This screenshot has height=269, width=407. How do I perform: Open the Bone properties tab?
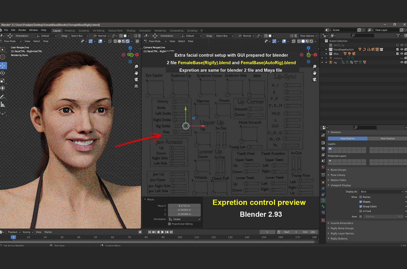pyautogui.click(x=323, y=207)
